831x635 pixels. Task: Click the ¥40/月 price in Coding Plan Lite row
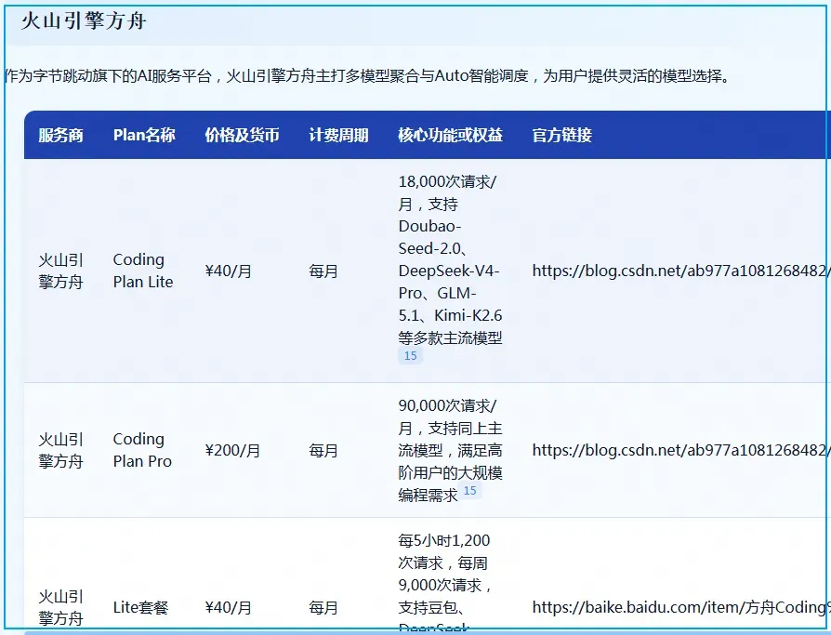(229, 271)
